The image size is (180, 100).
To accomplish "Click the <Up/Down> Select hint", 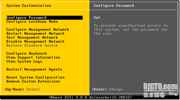I will tap(22, 89).
